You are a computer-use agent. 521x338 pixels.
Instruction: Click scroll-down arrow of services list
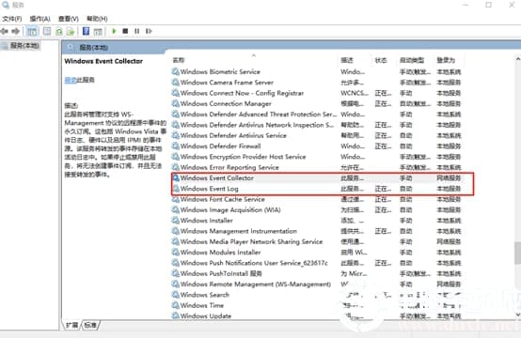pyautogui.click(x=517, y=315)
